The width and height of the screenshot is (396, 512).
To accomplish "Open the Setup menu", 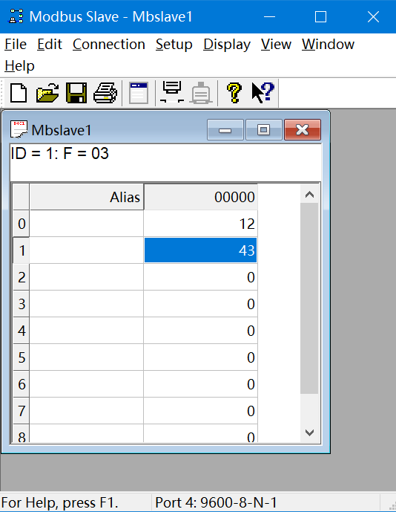I will tap(174, 44).
